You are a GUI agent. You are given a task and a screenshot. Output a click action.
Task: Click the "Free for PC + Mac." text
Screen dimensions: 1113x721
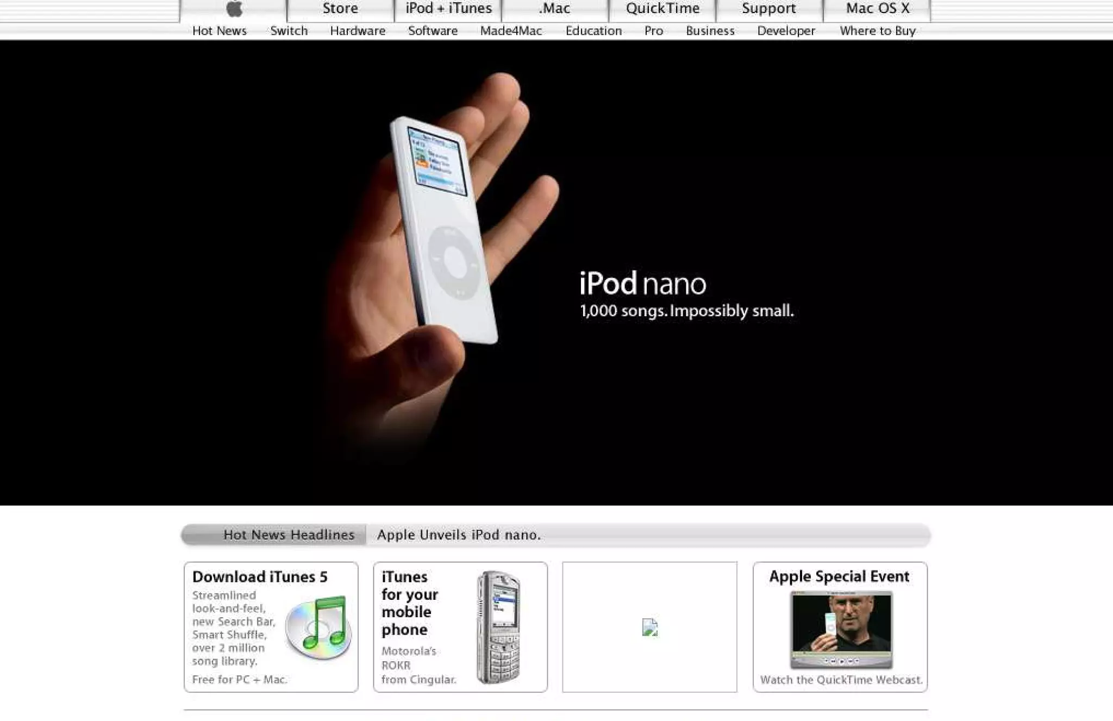click(240, 679)
